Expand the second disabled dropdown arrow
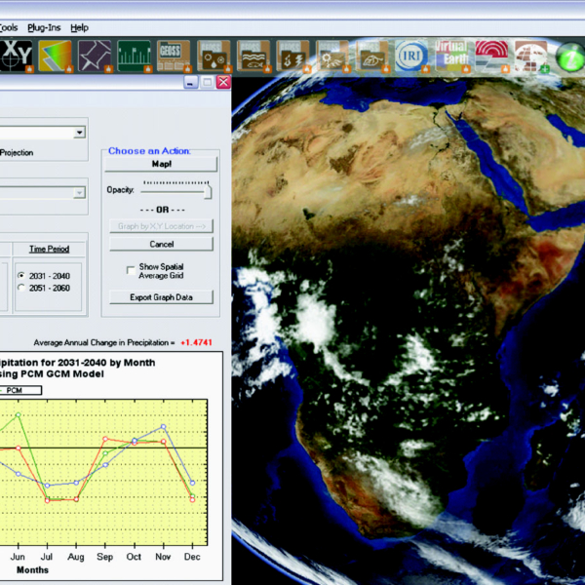This screenshot has height=585, width=585. [79, 193]
